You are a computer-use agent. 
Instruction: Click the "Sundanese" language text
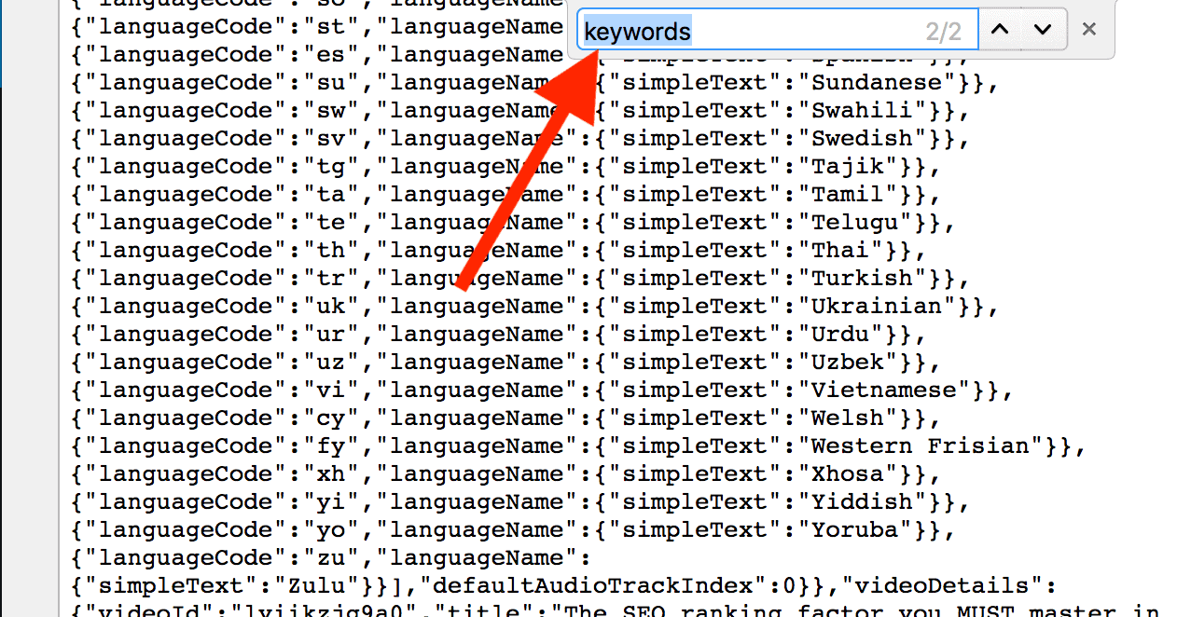click(x=876, y=82)
